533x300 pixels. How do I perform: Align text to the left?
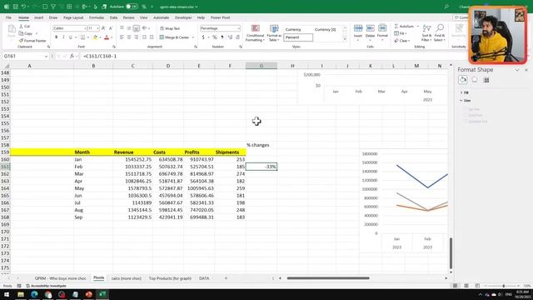click(x=122, y=37)
